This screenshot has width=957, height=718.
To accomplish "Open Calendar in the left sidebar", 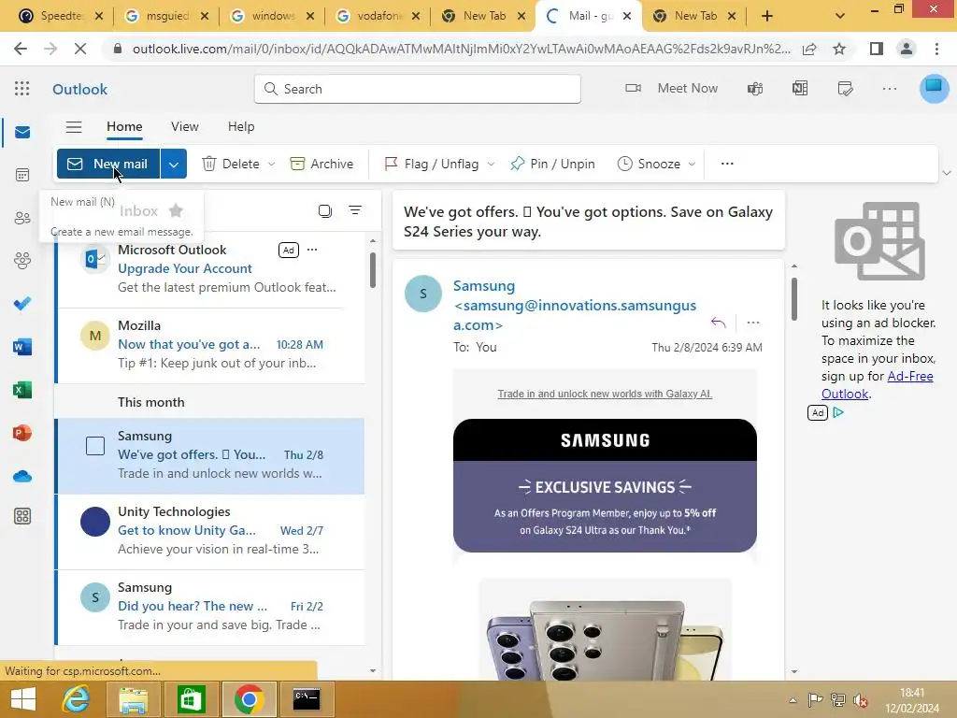I will [x=22, y=175].
